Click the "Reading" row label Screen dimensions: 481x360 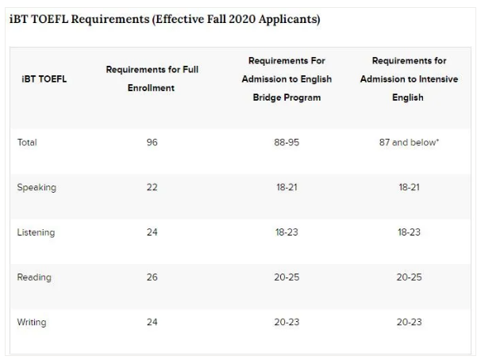(34, 278)
